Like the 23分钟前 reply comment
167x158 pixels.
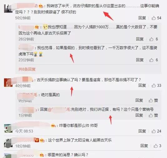pyautogui.click(x=154, y=60)
